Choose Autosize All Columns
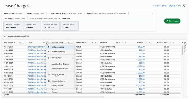 (60, 68)
